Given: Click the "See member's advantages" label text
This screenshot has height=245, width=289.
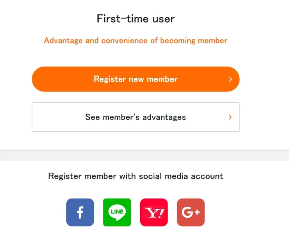Looking at the screenshot, I should pyautogui.click(x=136, y=117).
